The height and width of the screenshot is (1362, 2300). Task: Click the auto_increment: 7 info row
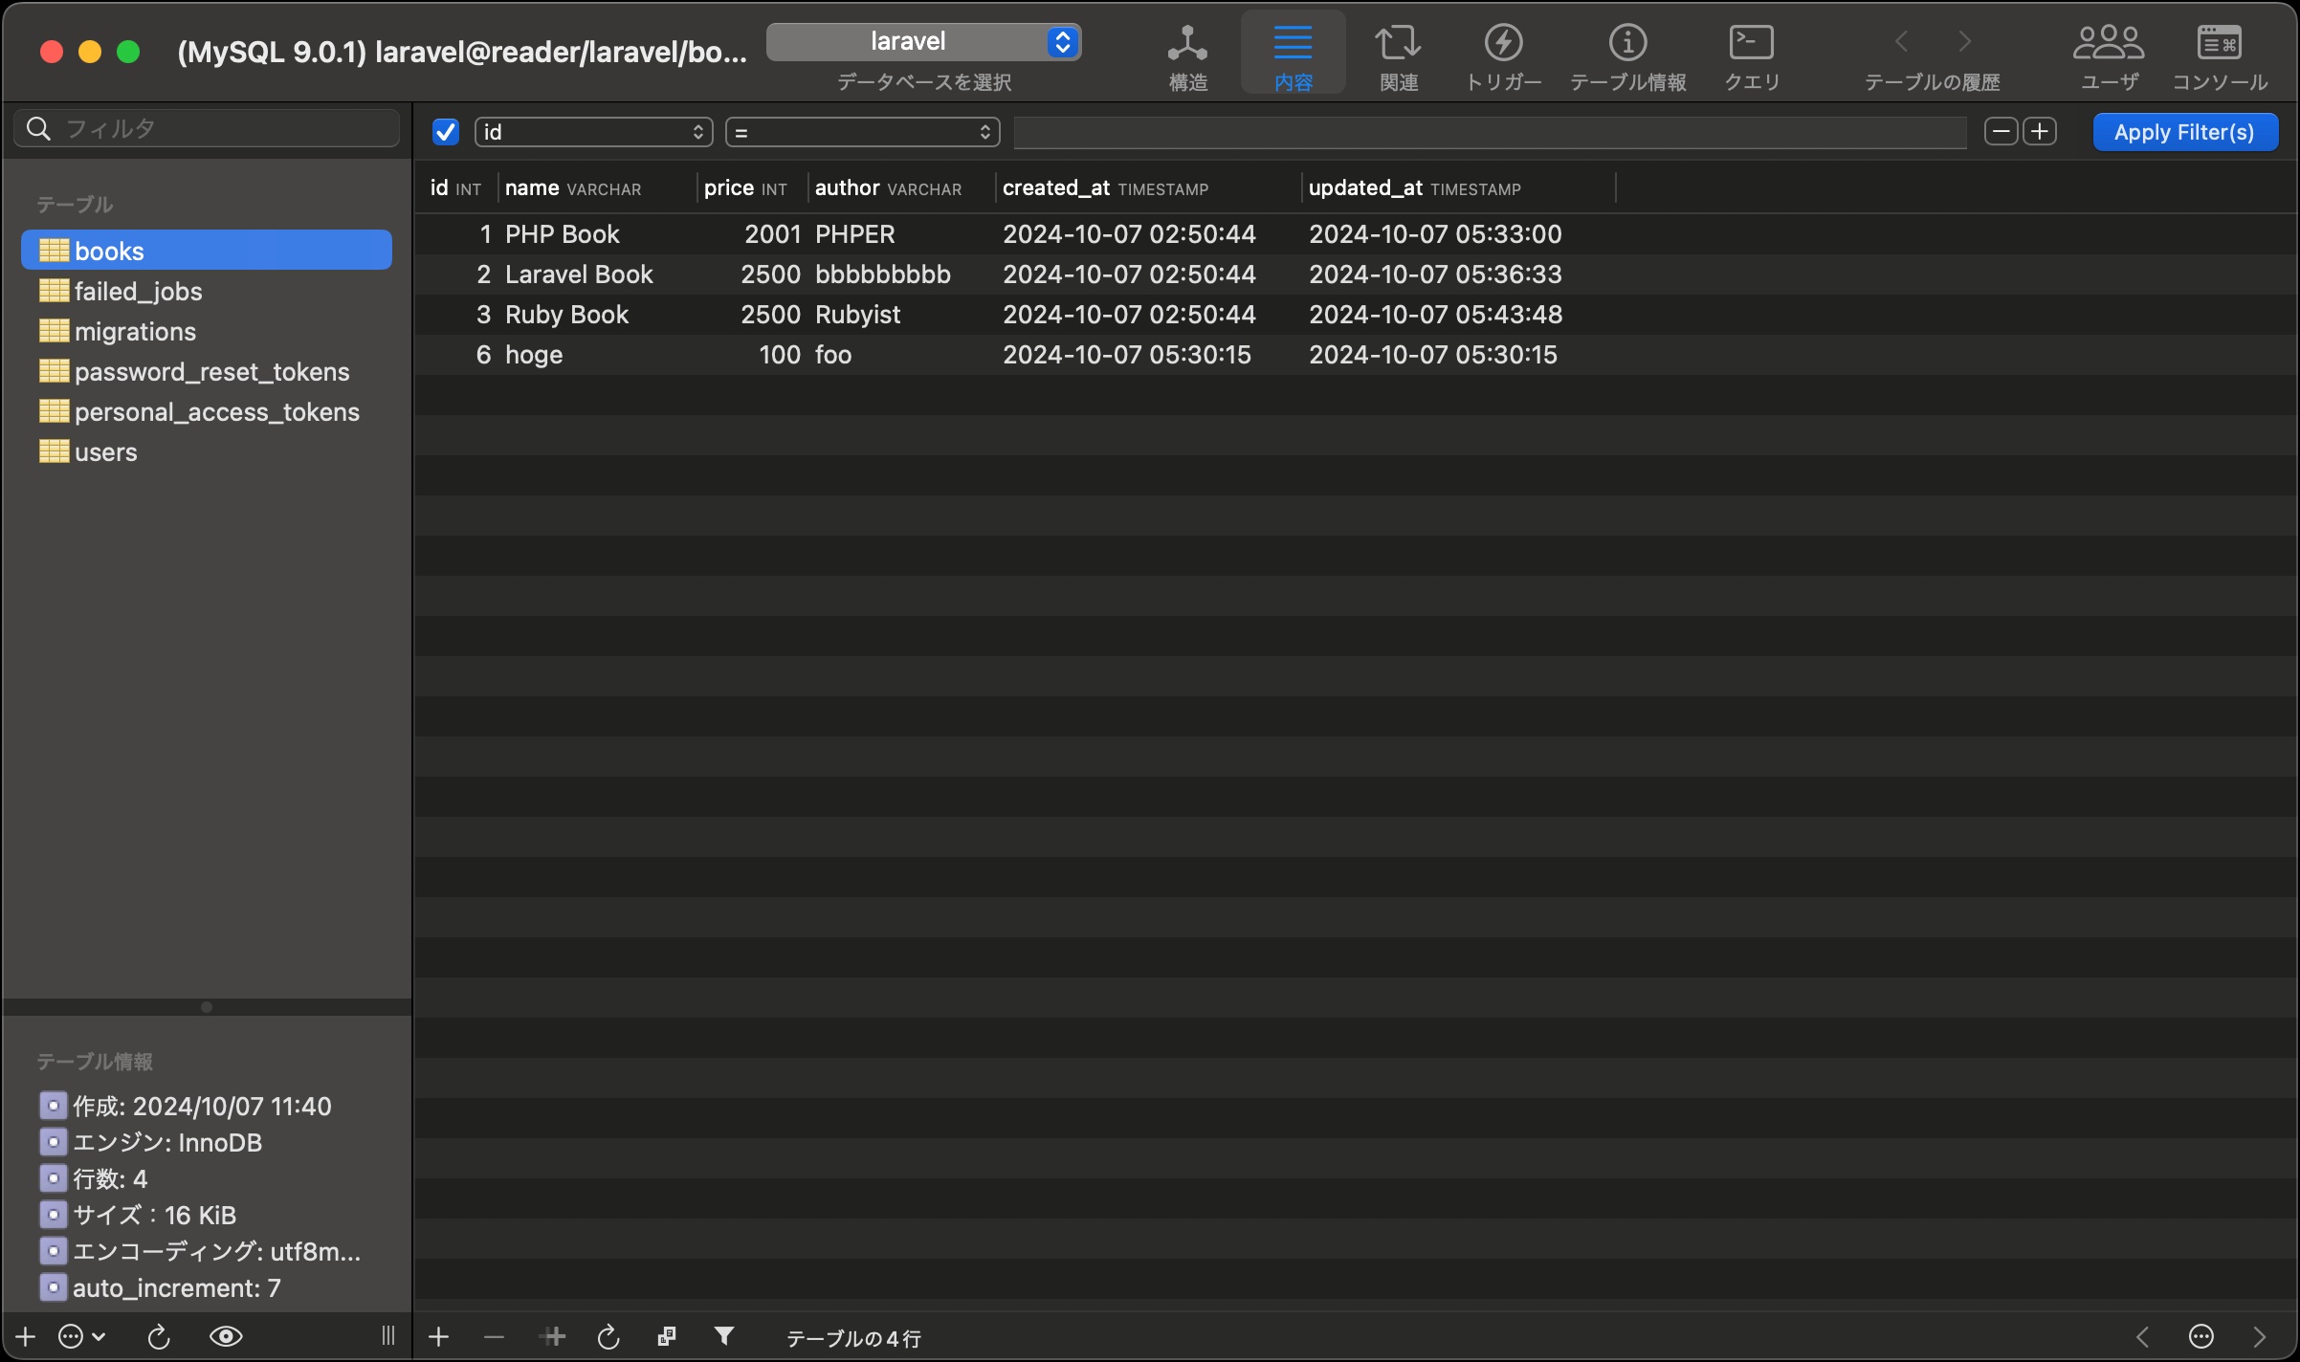point(161,1288)
